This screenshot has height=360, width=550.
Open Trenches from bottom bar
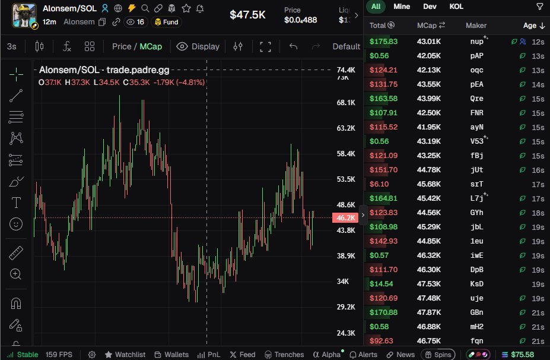coord(284,355)
